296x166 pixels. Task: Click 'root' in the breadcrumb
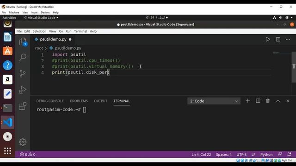(39, 48)
